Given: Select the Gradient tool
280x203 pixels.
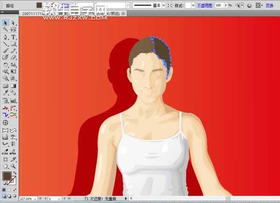Looking at the screenshot, I should (13, 86).
